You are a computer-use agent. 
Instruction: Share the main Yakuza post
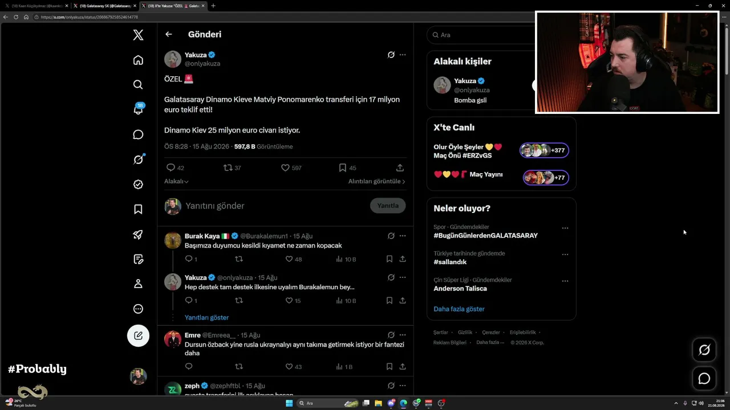(x=400, y=167)
